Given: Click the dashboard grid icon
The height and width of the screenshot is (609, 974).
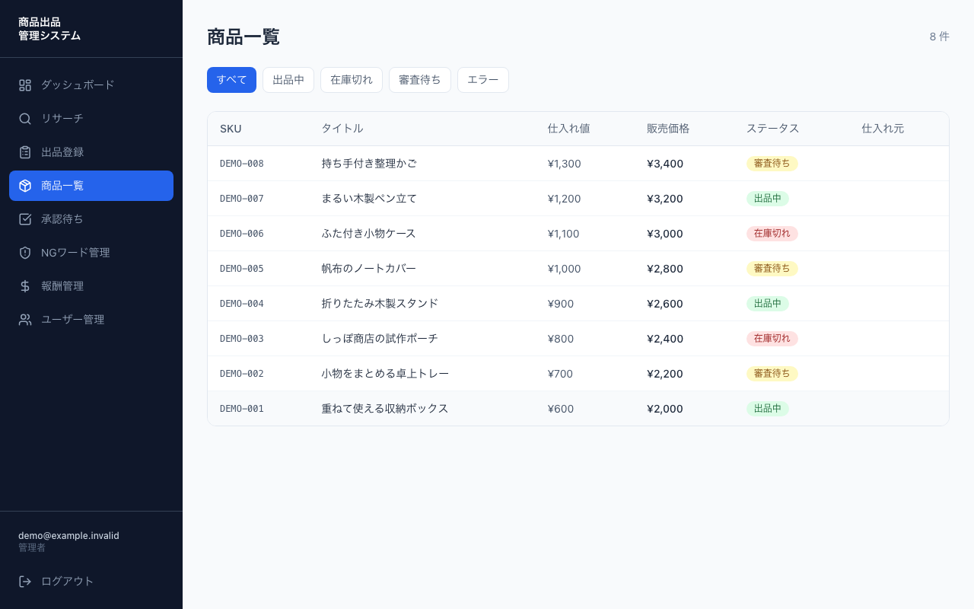Looking at the screenshot, I should [25, 85].
